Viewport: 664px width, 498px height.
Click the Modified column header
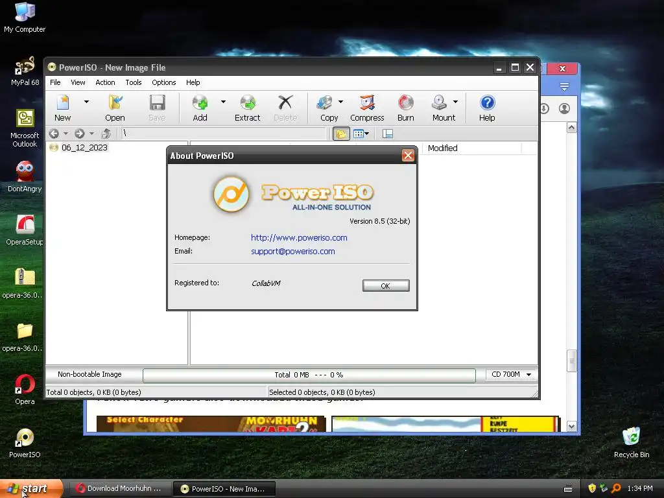tap(472, 148)
